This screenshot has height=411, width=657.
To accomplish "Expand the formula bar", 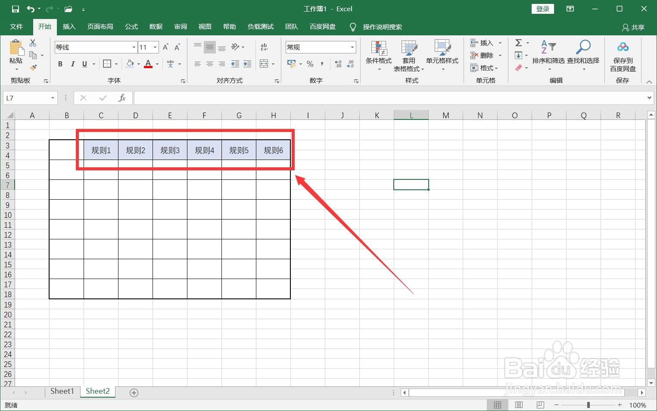I will (x=650, y=98).
